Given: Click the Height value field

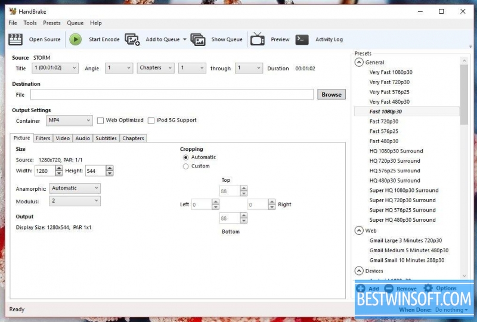Looking at the screenshot, I should (x=95, y=171).
